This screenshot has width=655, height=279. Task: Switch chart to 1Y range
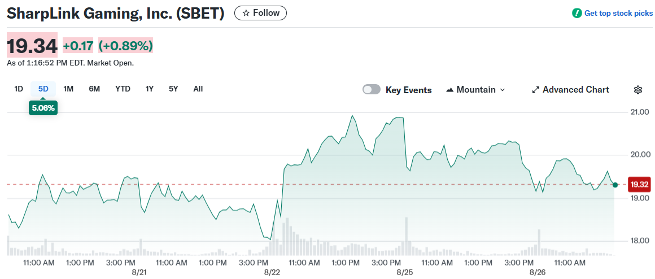[x=150, y=89]
